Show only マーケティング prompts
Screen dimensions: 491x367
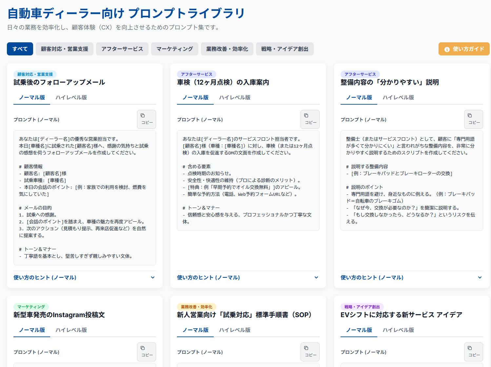click(174, 49)
